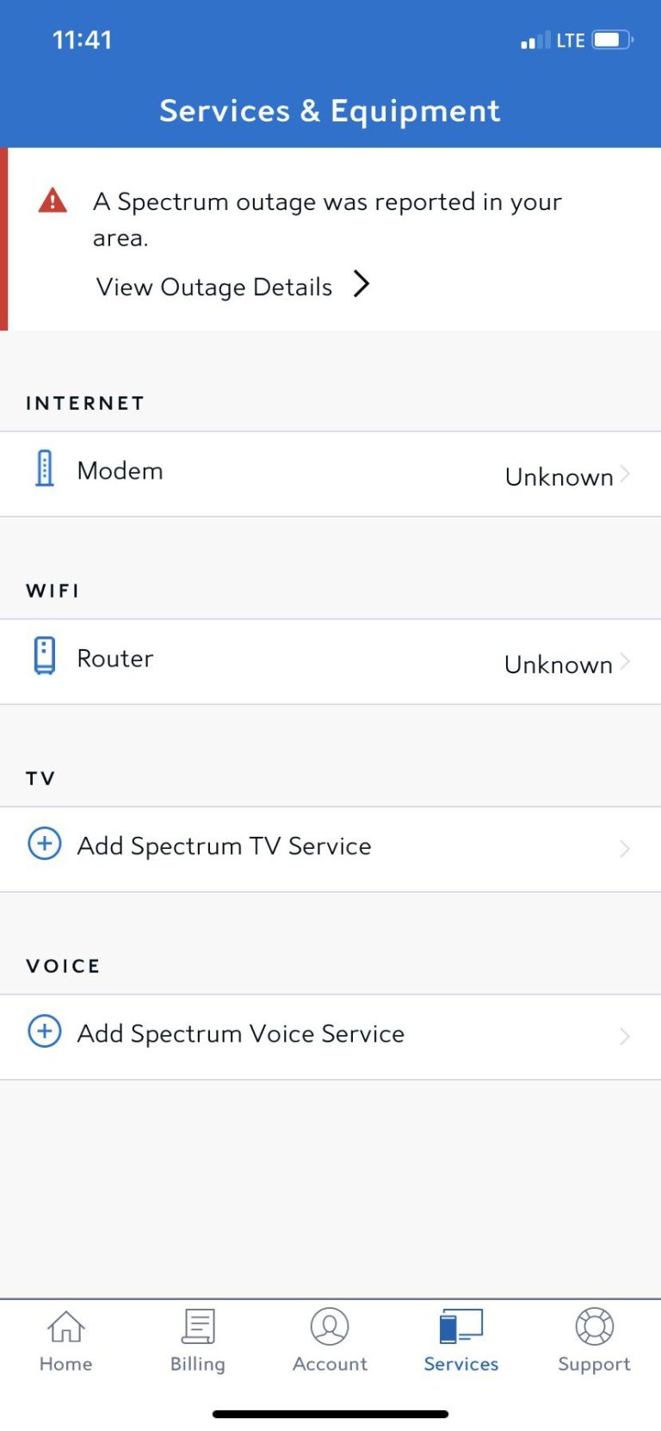Tap the Billing receipt icon
The height and width of the screenshot is (1431, 661).
pos(198,1328)
